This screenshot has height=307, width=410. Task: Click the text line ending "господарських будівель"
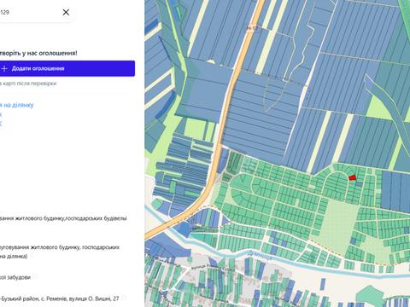[x=63, y=218]
